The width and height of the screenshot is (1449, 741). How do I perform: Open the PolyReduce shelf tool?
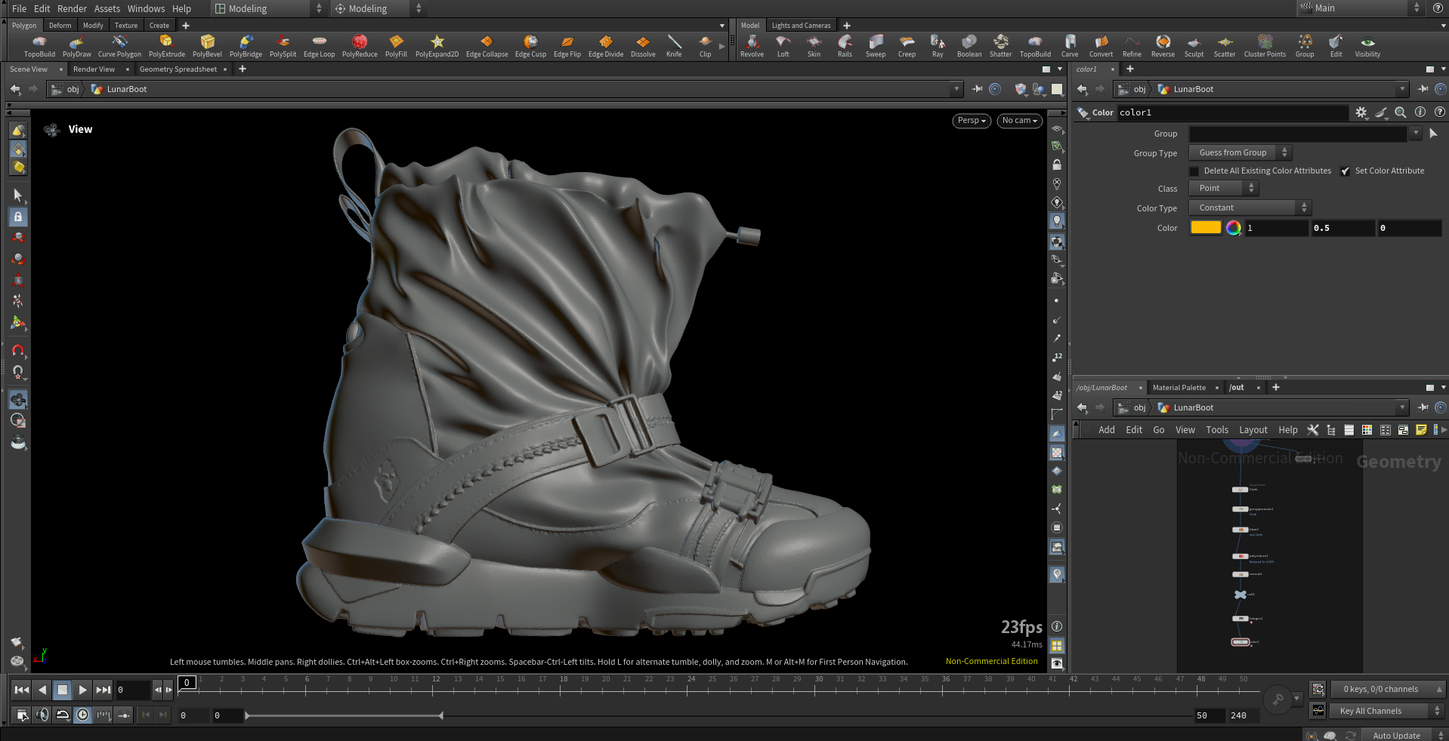(360, 45)
